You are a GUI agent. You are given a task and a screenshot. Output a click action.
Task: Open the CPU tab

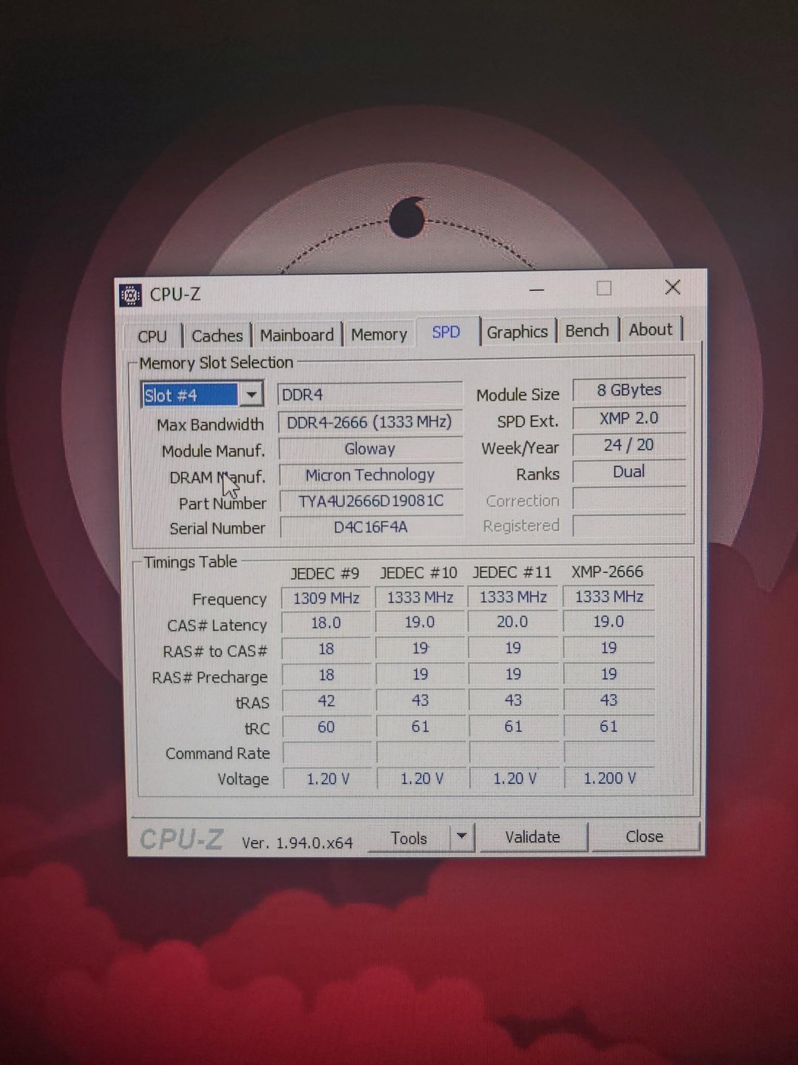(x=153, y=336)
